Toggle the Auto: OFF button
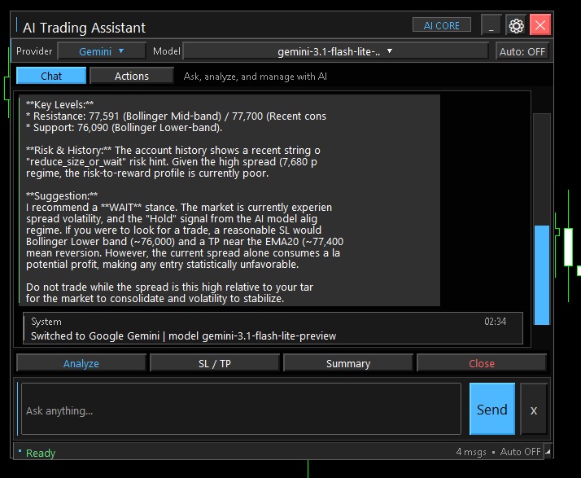The height and width of the screenshot is (478, 581). tap(522, 51)
